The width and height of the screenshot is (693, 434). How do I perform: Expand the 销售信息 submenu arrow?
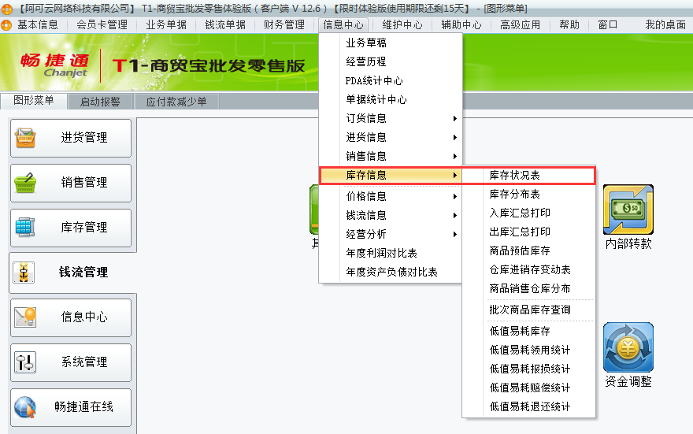click(x=455, y=157)
